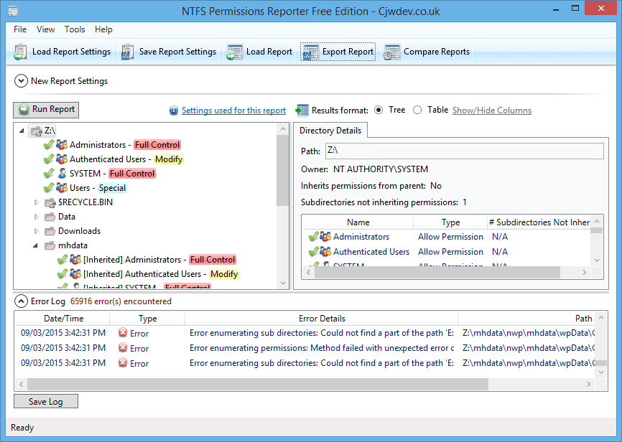The image size is (622, 442).
Task: Click the Results format table icon
Action: click(302, 110)
